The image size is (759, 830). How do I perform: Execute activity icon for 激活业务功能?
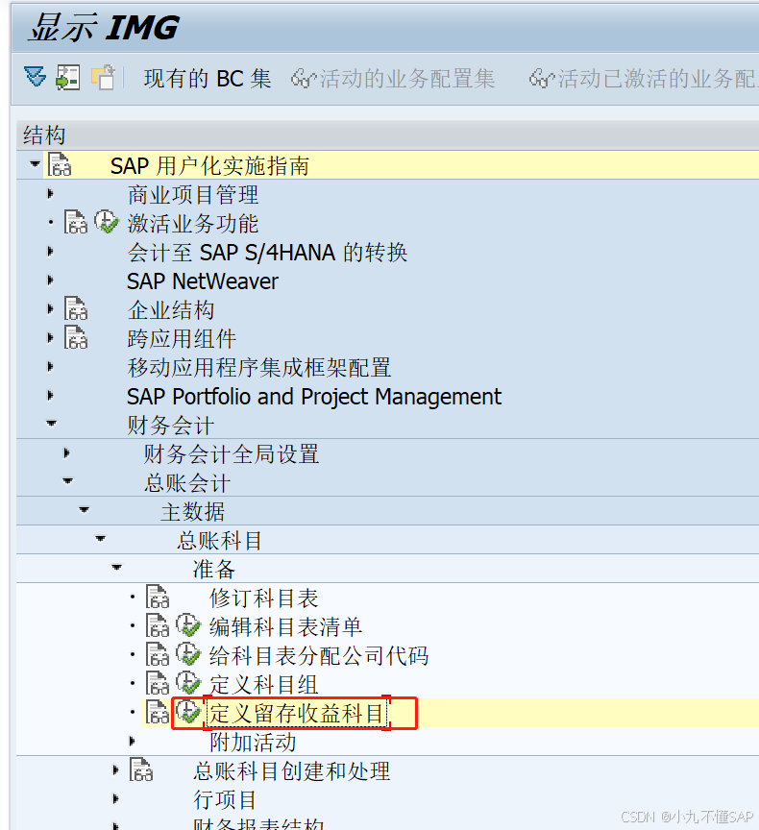107,222
